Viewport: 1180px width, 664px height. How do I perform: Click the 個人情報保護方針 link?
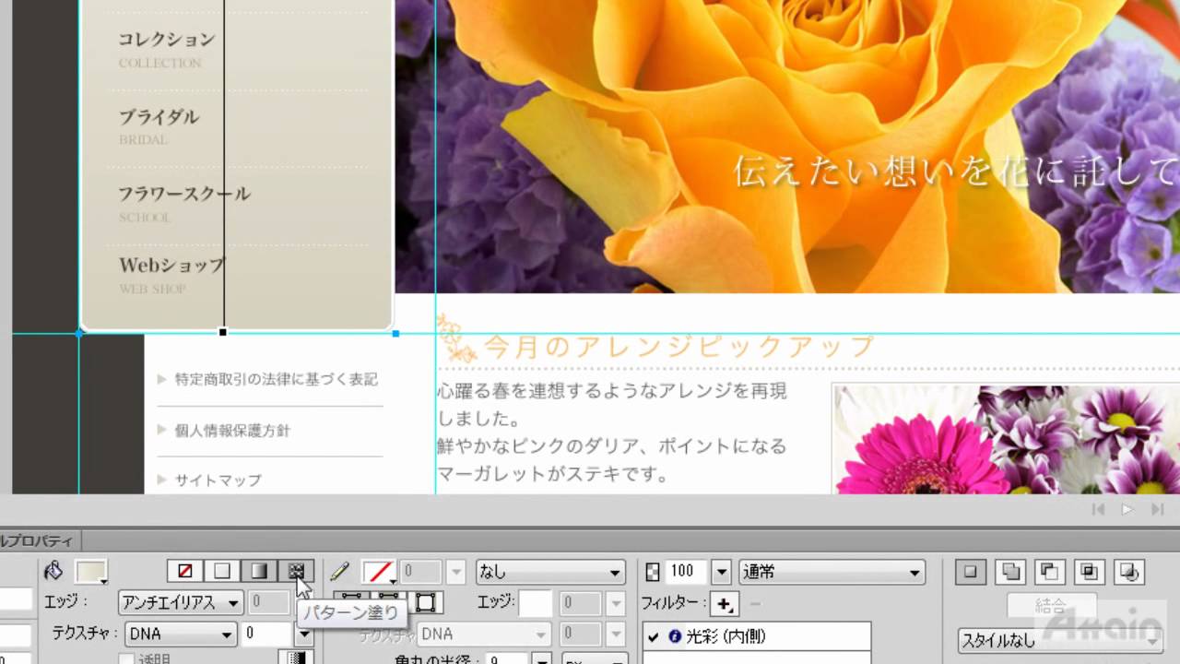[x=232, y=430]
